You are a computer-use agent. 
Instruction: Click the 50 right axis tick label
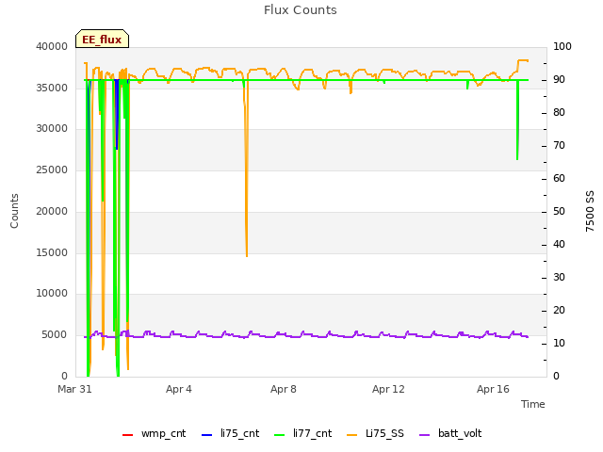point(559,211)
